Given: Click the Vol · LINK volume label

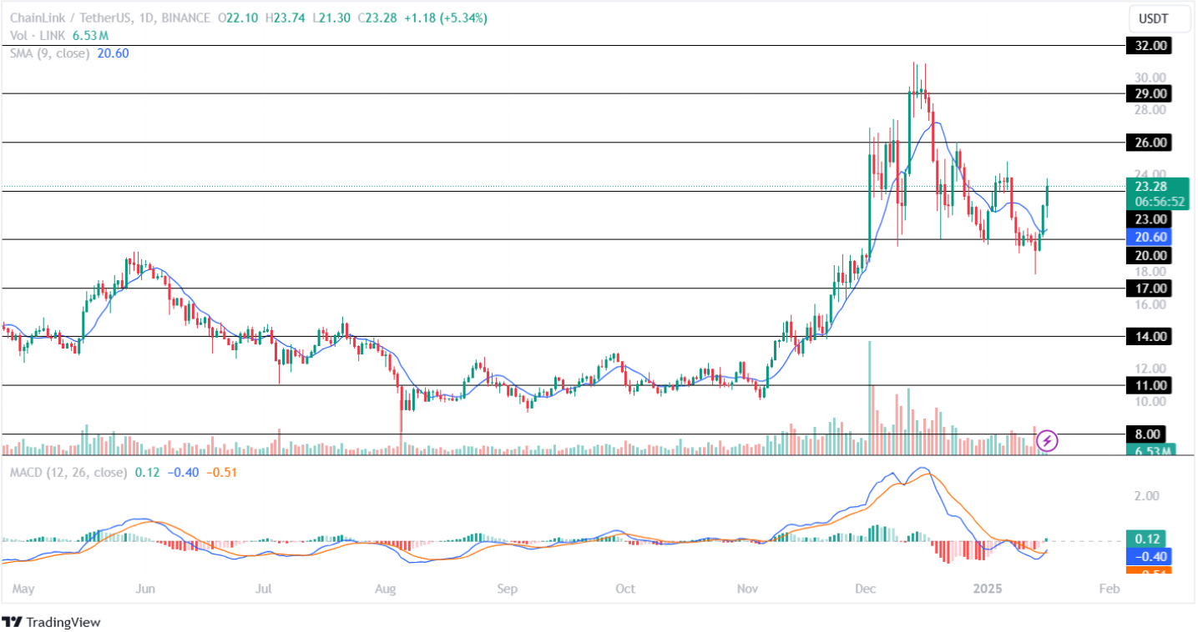Looking at the screenshot, I should pyautogui.click(x=38, y=36).
